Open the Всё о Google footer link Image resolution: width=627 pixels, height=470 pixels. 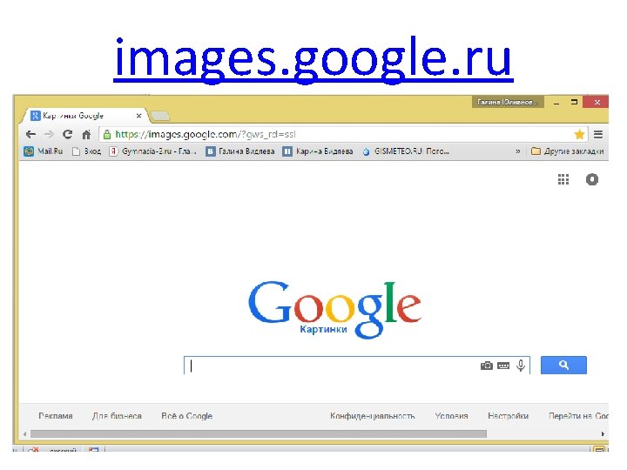pos(186,416)
